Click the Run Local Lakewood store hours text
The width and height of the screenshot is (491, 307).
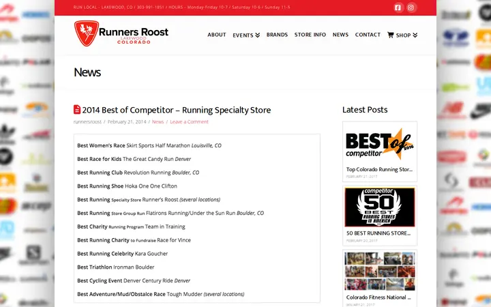[181, 8]
